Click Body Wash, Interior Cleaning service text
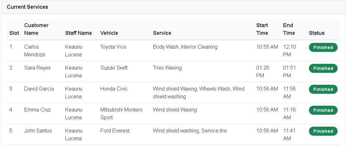This screenshot has width=347, height=146. click(x=185, y=47)
